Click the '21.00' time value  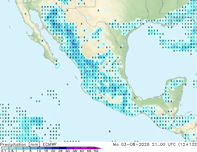pos(159,145)
